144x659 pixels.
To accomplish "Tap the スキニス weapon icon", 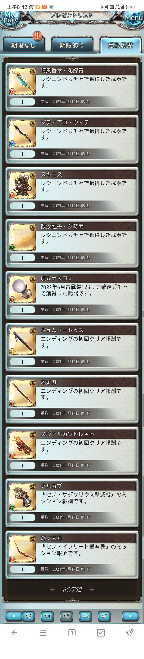I will [x=23, y=185].
